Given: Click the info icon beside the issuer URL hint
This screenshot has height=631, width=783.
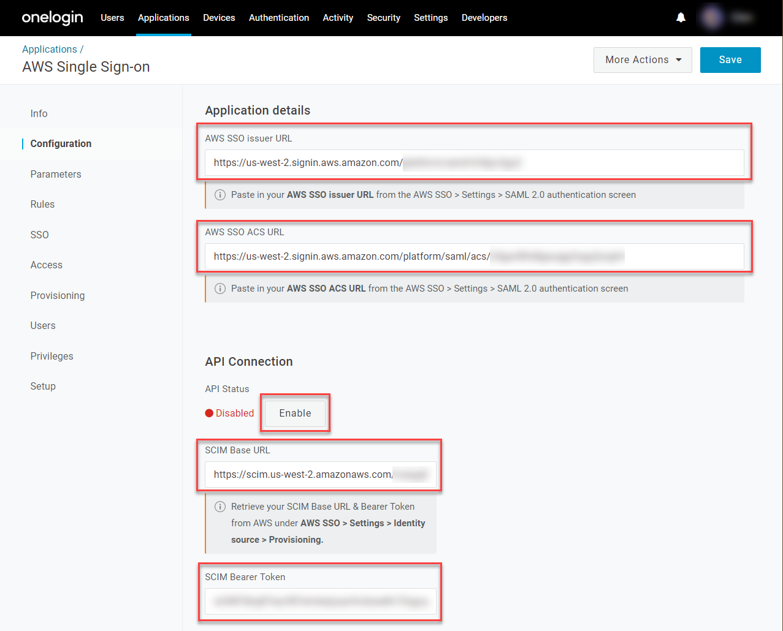Looking at the screenshot, I should click(x=220, y=194).
